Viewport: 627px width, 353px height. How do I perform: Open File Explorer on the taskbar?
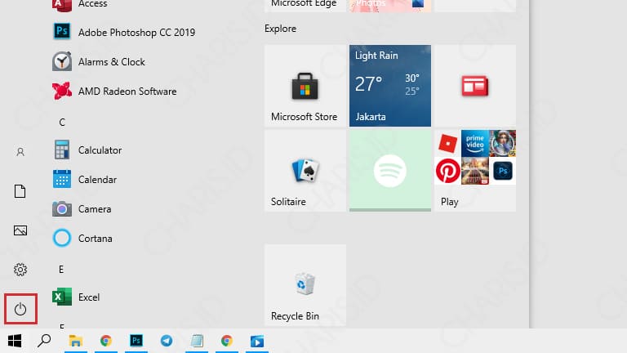(76, 341)
